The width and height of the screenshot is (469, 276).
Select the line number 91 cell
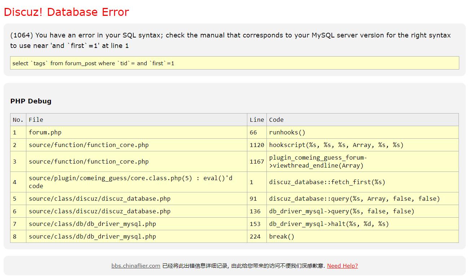[257, 199]
